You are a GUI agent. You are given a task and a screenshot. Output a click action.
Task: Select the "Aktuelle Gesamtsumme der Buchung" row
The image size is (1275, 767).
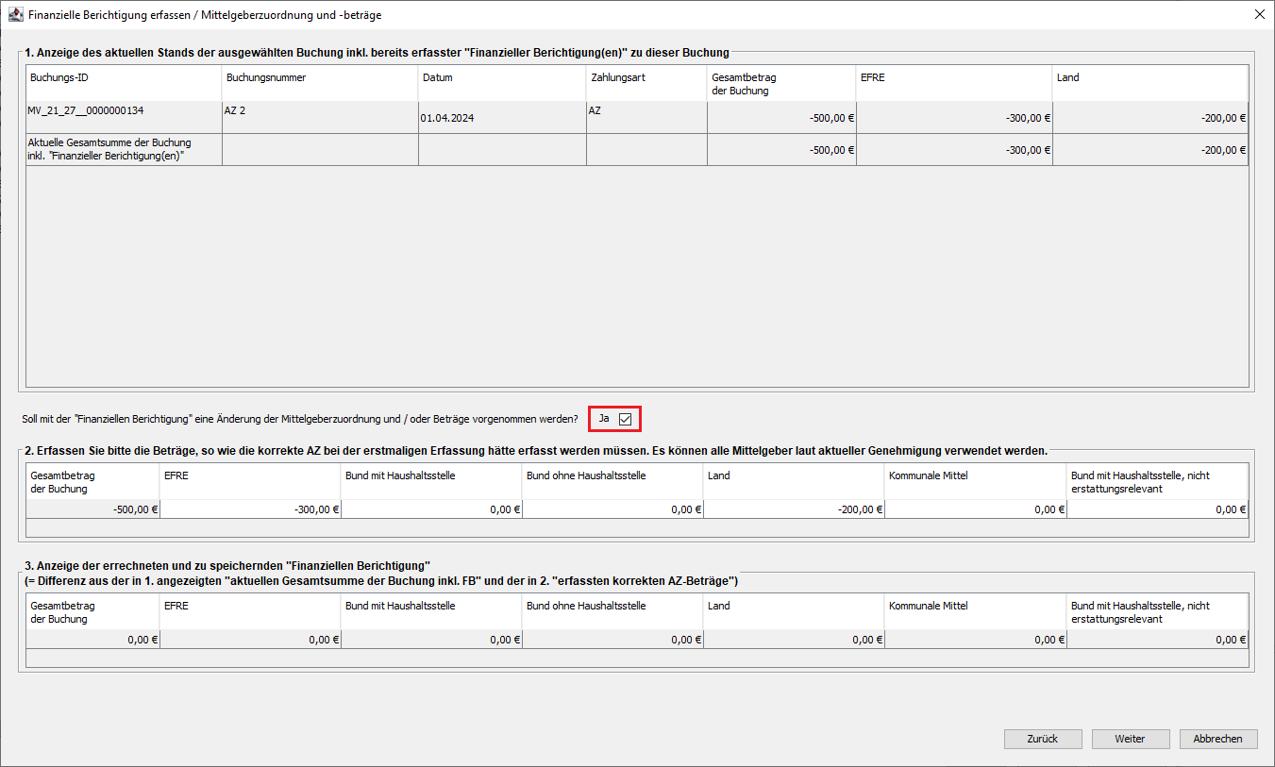(123, 149)
